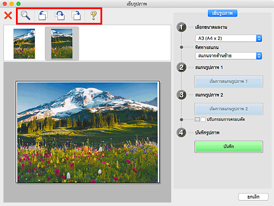Click the large mountain preview image
This screenshot has width=274, height=206.
87,132
